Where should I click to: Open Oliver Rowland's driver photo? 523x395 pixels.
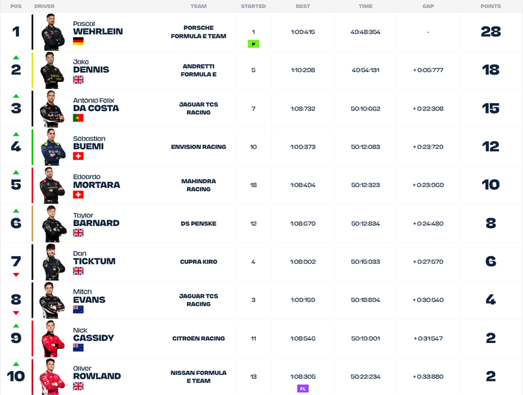tap(53, 377)
